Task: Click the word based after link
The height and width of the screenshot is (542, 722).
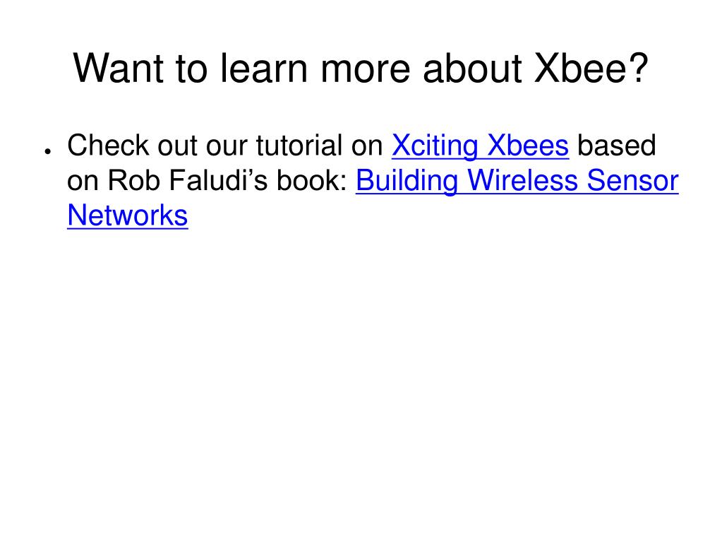Action: 616,146
